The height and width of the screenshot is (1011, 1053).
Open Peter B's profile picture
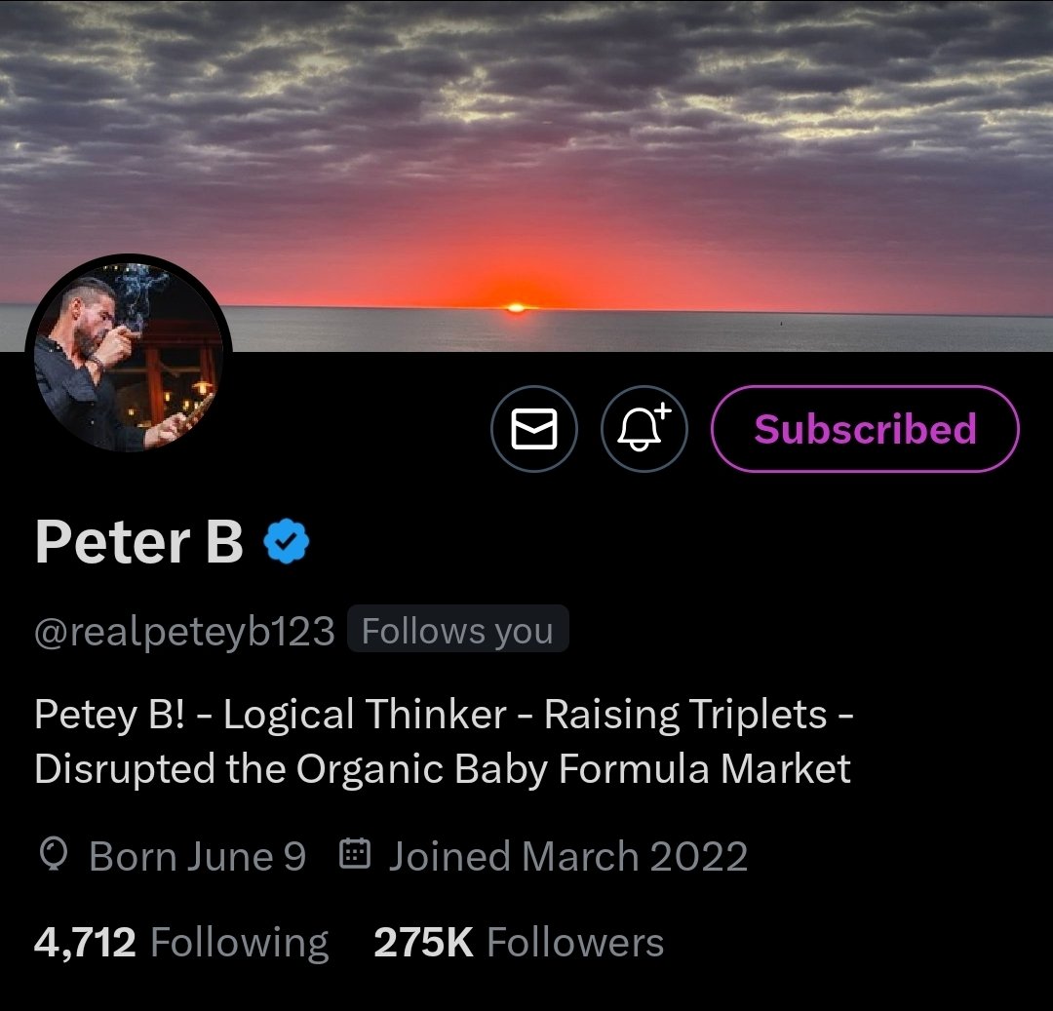point(129,357)
